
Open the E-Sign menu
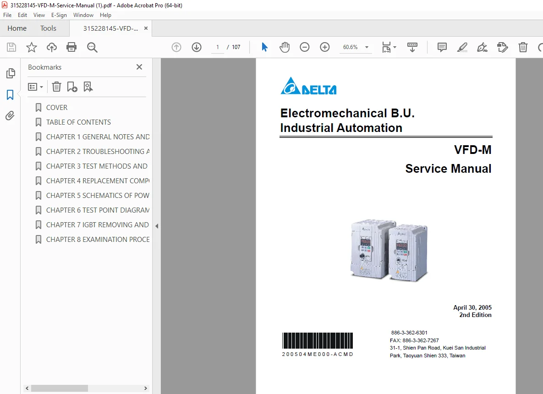click(x=59, y=15)
